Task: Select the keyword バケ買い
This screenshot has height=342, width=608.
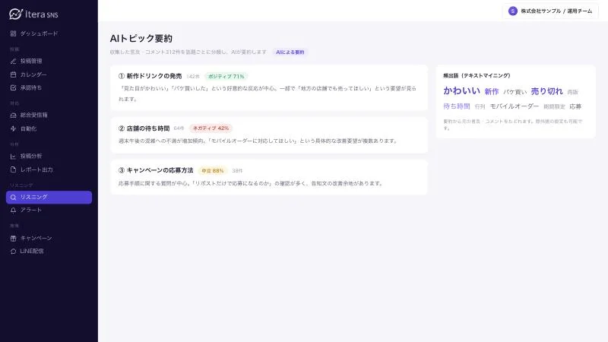Action: click(515, 92)
